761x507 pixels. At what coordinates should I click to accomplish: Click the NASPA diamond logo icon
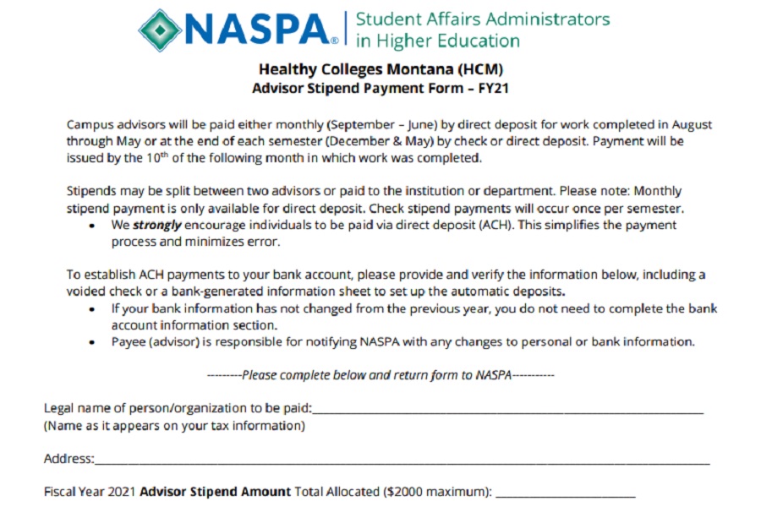click(x=160, y=30)
